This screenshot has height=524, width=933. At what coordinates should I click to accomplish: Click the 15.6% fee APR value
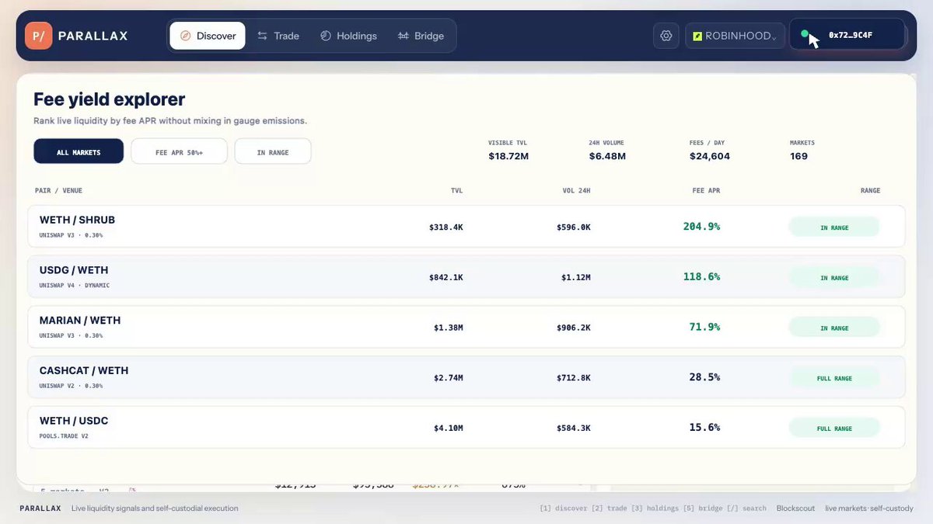pyautogui.click(x=704, y=427)
